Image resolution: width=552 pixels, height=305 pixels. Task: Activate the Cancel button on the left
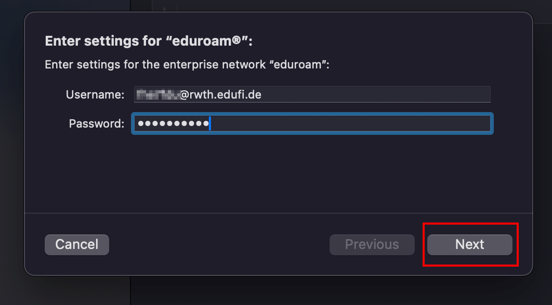tap(76, 244)
